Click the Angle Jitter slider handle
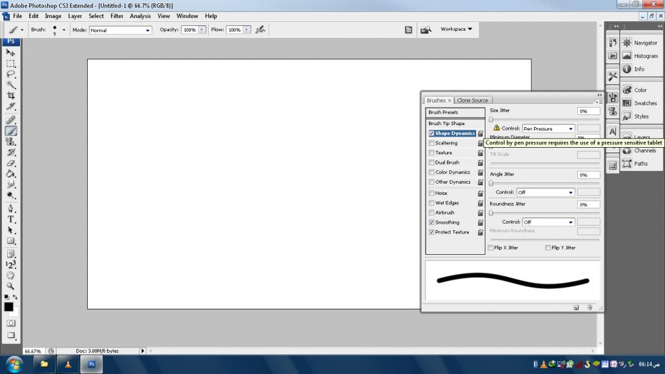 click(491, 184)
